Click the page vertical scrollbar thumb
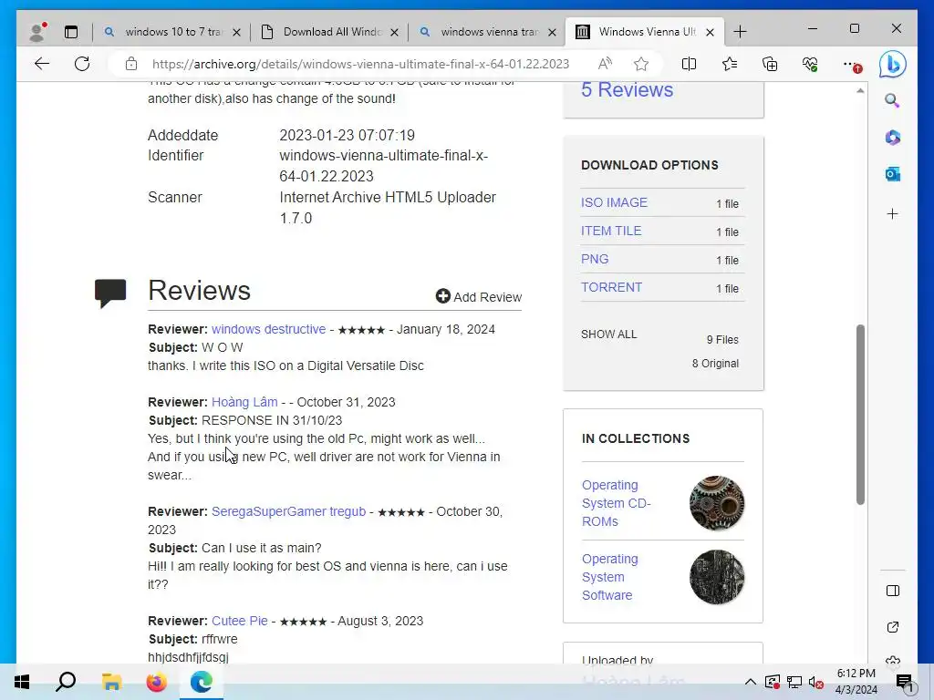 tap(860, 415)
